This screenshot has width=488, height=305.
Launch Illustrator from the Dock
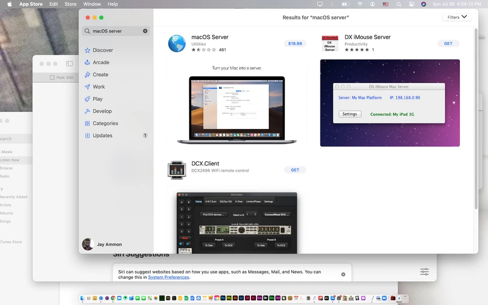[x=235, y=298]
